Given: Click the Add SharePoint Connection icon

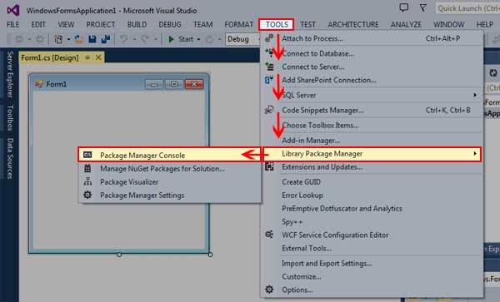Looking at the screenshot, I should pyautogui.click(x=269, y=80).
